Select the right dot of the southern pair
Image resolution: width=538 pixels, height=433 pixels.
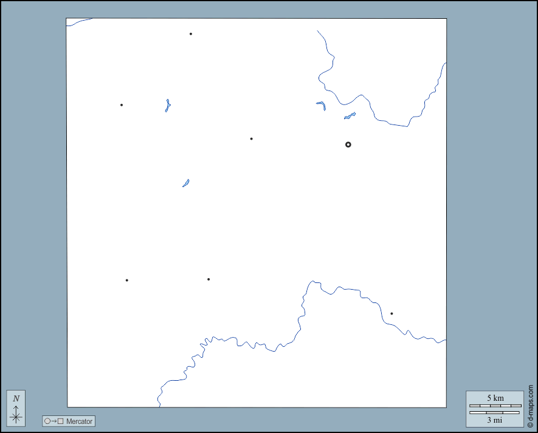(x=209, y=279)
